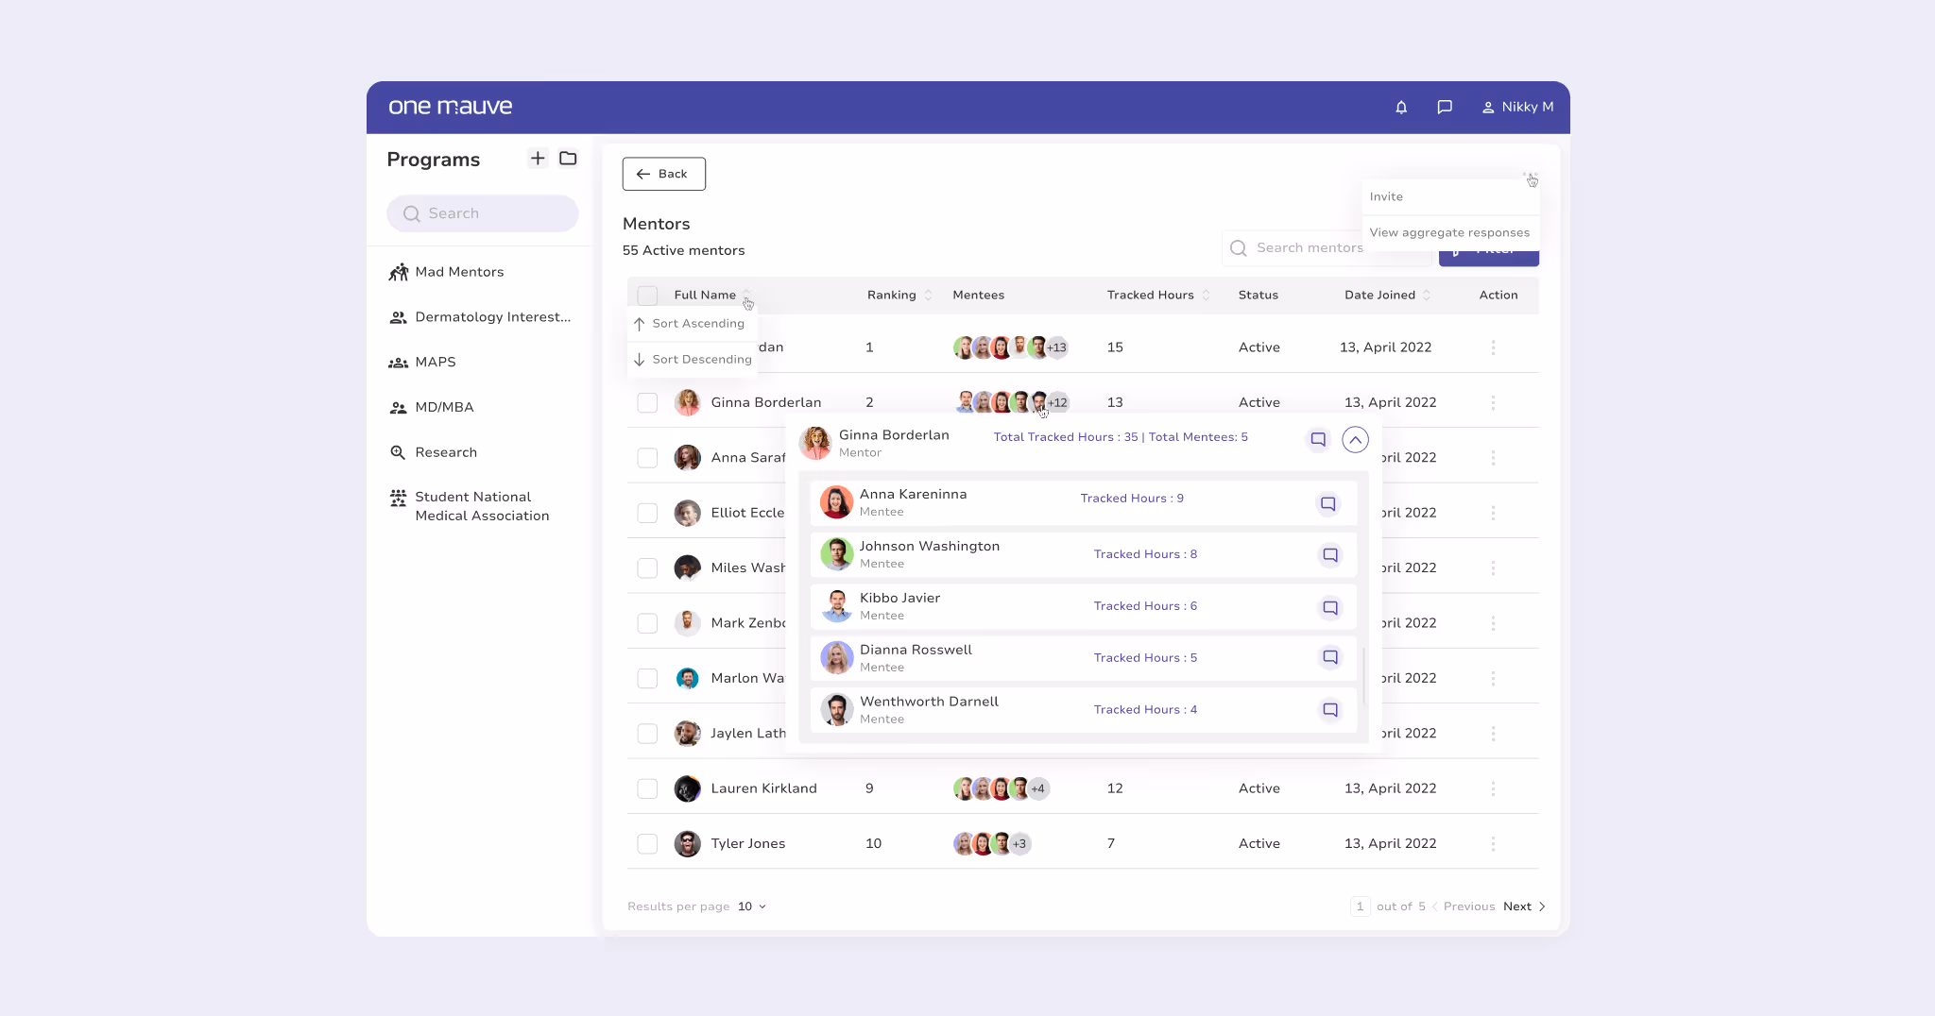Check the Mark Zenbo row checkbox

(647, 623)
